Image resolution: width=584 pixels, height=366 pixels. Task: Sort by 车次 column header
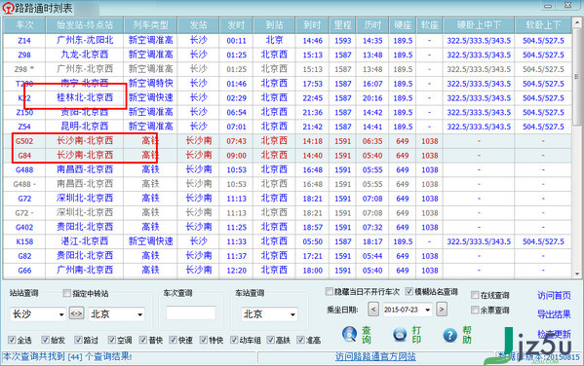(24, 25)
